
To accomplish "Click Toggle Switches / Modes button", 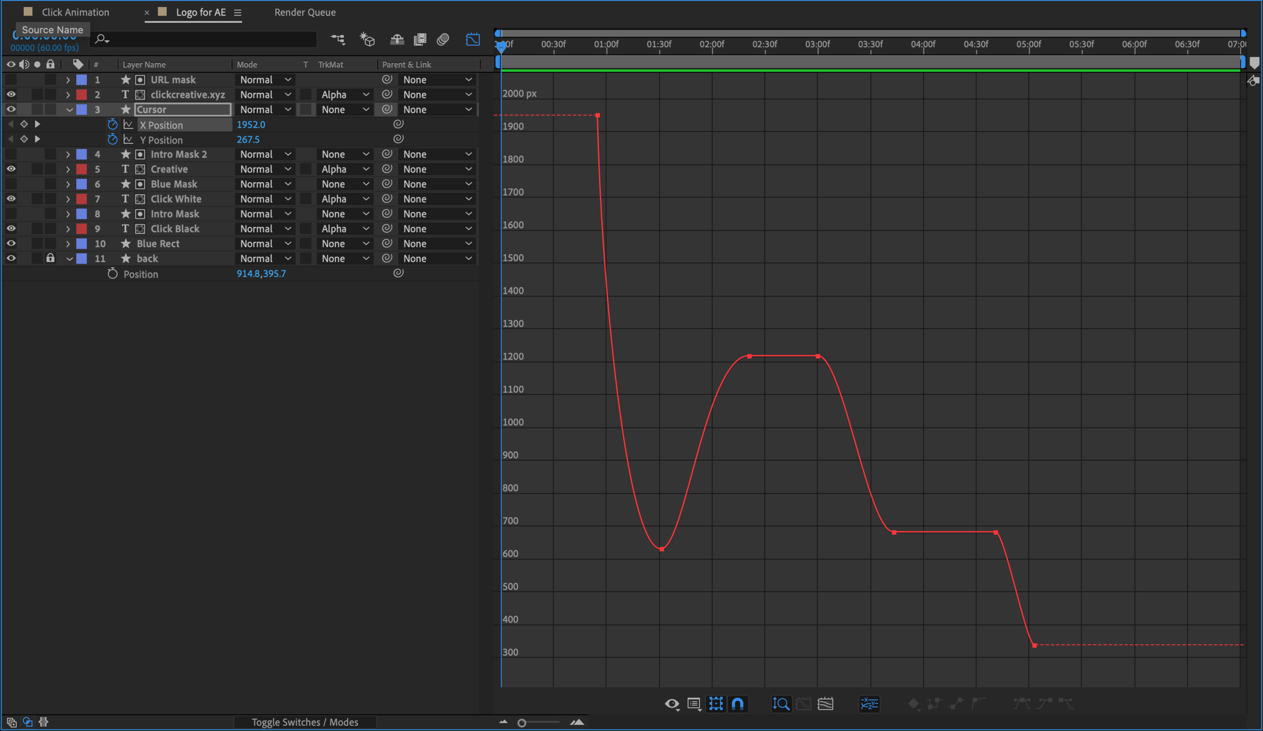I will coord(305,722).
